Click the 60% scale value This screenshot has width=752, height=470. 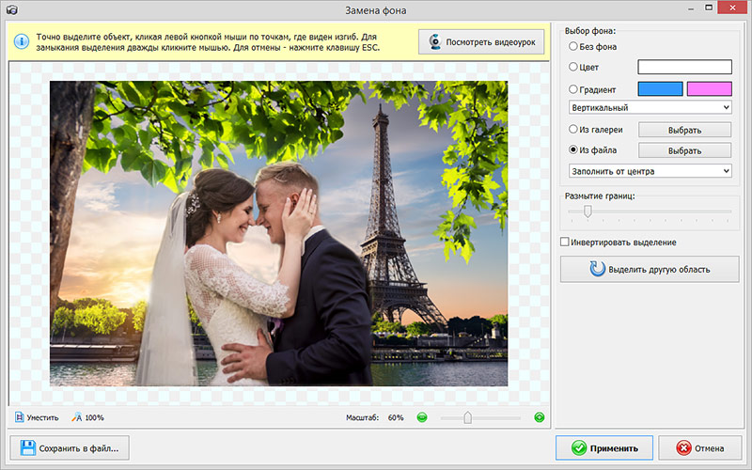396,417
